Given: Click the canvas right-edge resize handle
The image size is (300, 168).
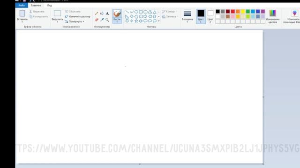Looking at the screenshot, I should pyautogui.click(x=263, y=97).
